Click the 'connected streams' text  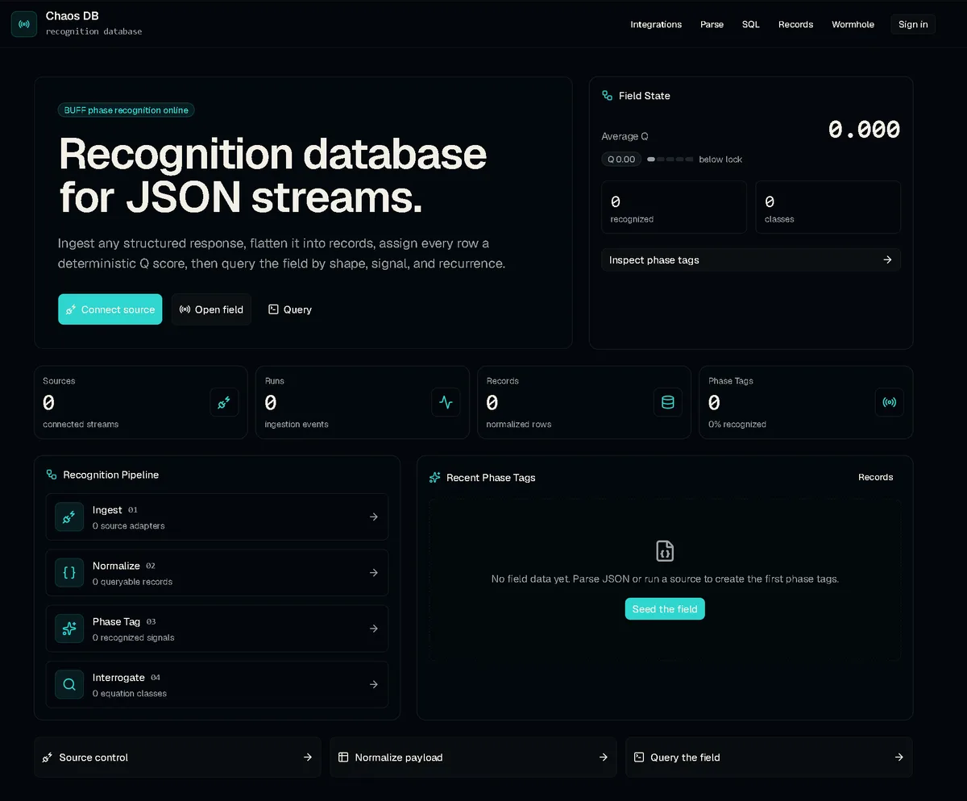[x=81, y=425]
